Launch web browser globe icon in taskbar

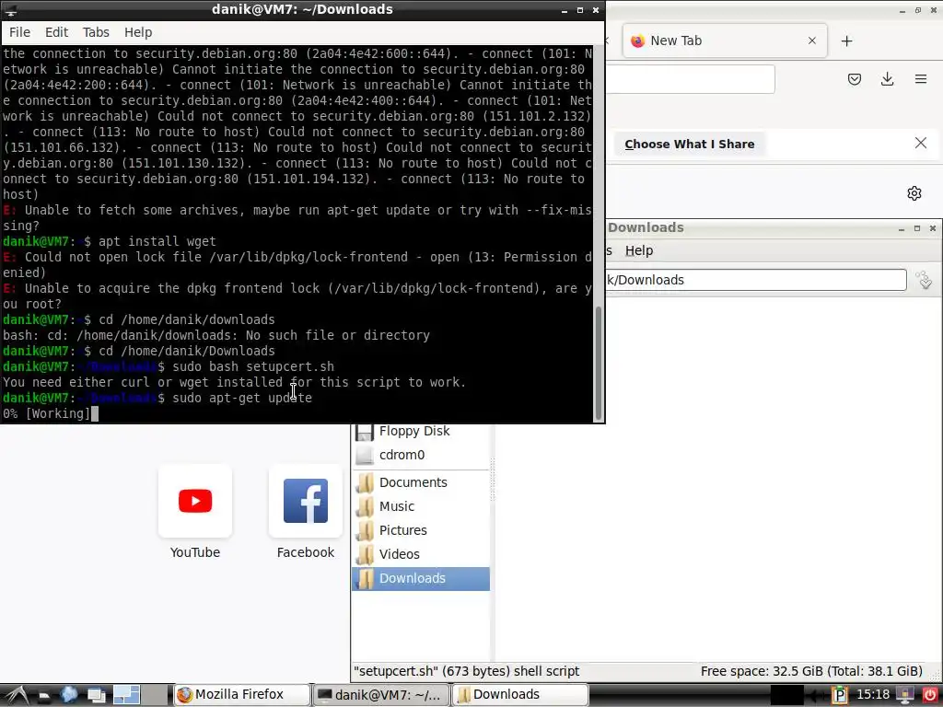point(69,695)
